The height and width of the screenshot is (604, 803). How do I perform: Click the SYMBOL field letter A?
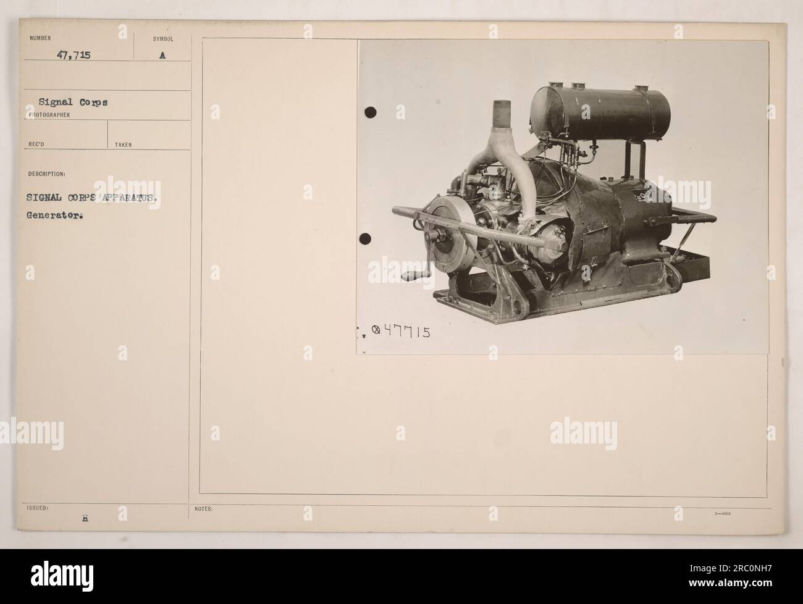tap(162, 55)
